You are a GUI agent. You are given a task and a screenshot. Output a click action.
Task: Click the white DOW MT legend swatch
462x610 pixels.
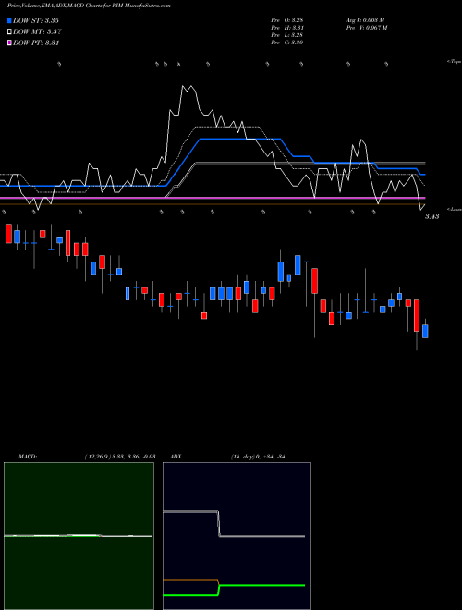9,32
